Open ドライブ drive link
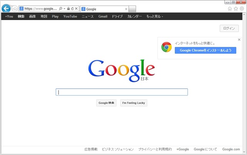The height and width of the screenshot is (155, 247). pos(117,16)
